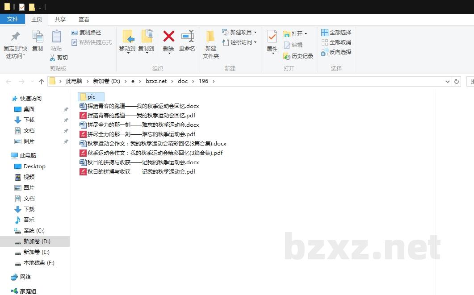474x295 pixels.
Task: Switch to the 查看 (View) ribbon tab
Action: 84,19
